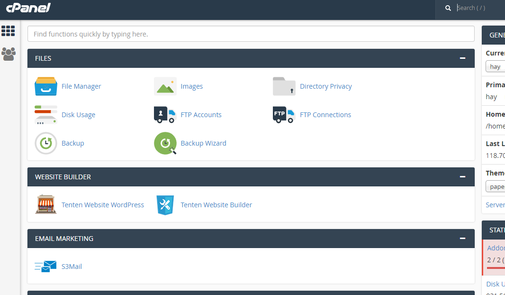Open the S3Mail envelope icon
The height and width of the screenshot is (295, 505).
point(46,266)
